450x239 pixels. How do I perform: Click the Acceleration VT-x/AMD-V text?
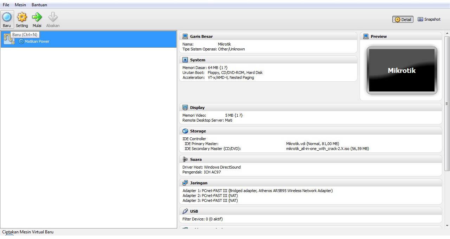[x=231, y=77]
